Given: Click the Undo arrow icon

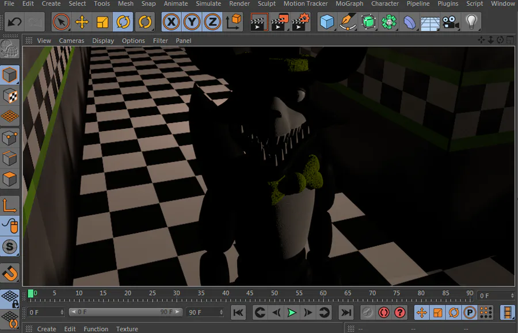Looking at the screenshot, I should (x=14, y=22).
